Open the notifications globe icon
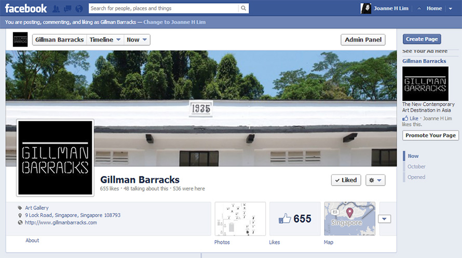 (x=79, y=9)
